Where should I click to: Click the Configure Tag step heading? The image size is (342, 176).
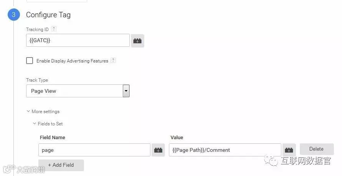pos(48,15)
